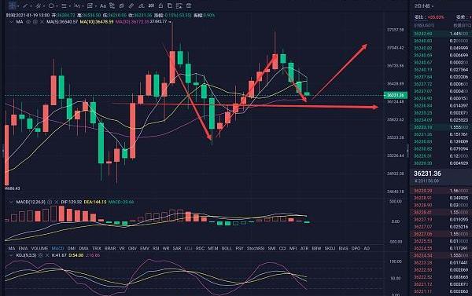The height and width of the screenshot is (296, 472).
Task: Open the KDJ indicator settings gear
Action: [x=41, y=255]
